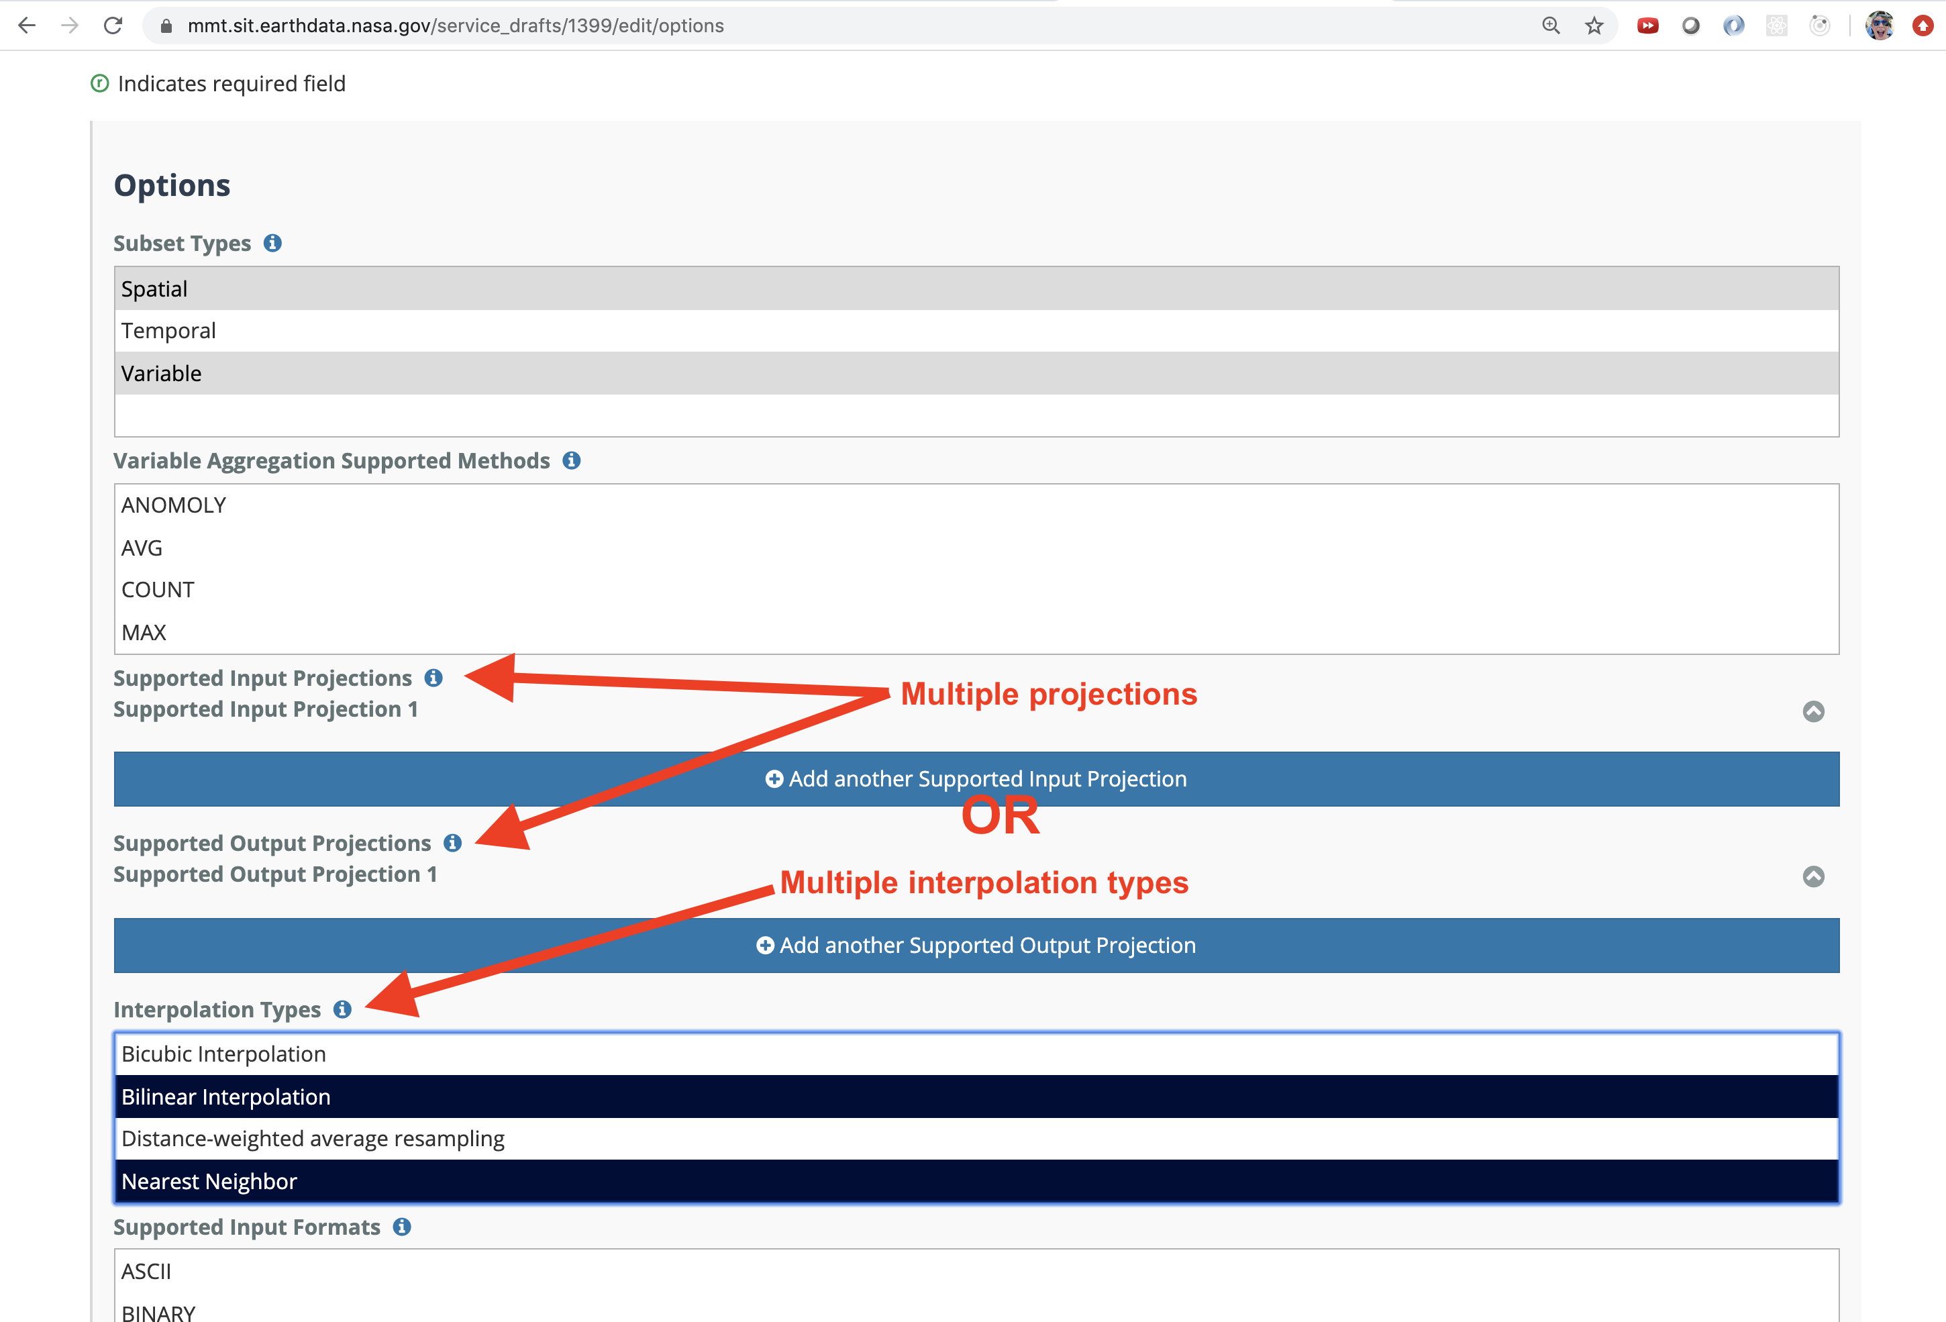
Task: Open the red update arrow icon
Action: tap(1923, 26)
